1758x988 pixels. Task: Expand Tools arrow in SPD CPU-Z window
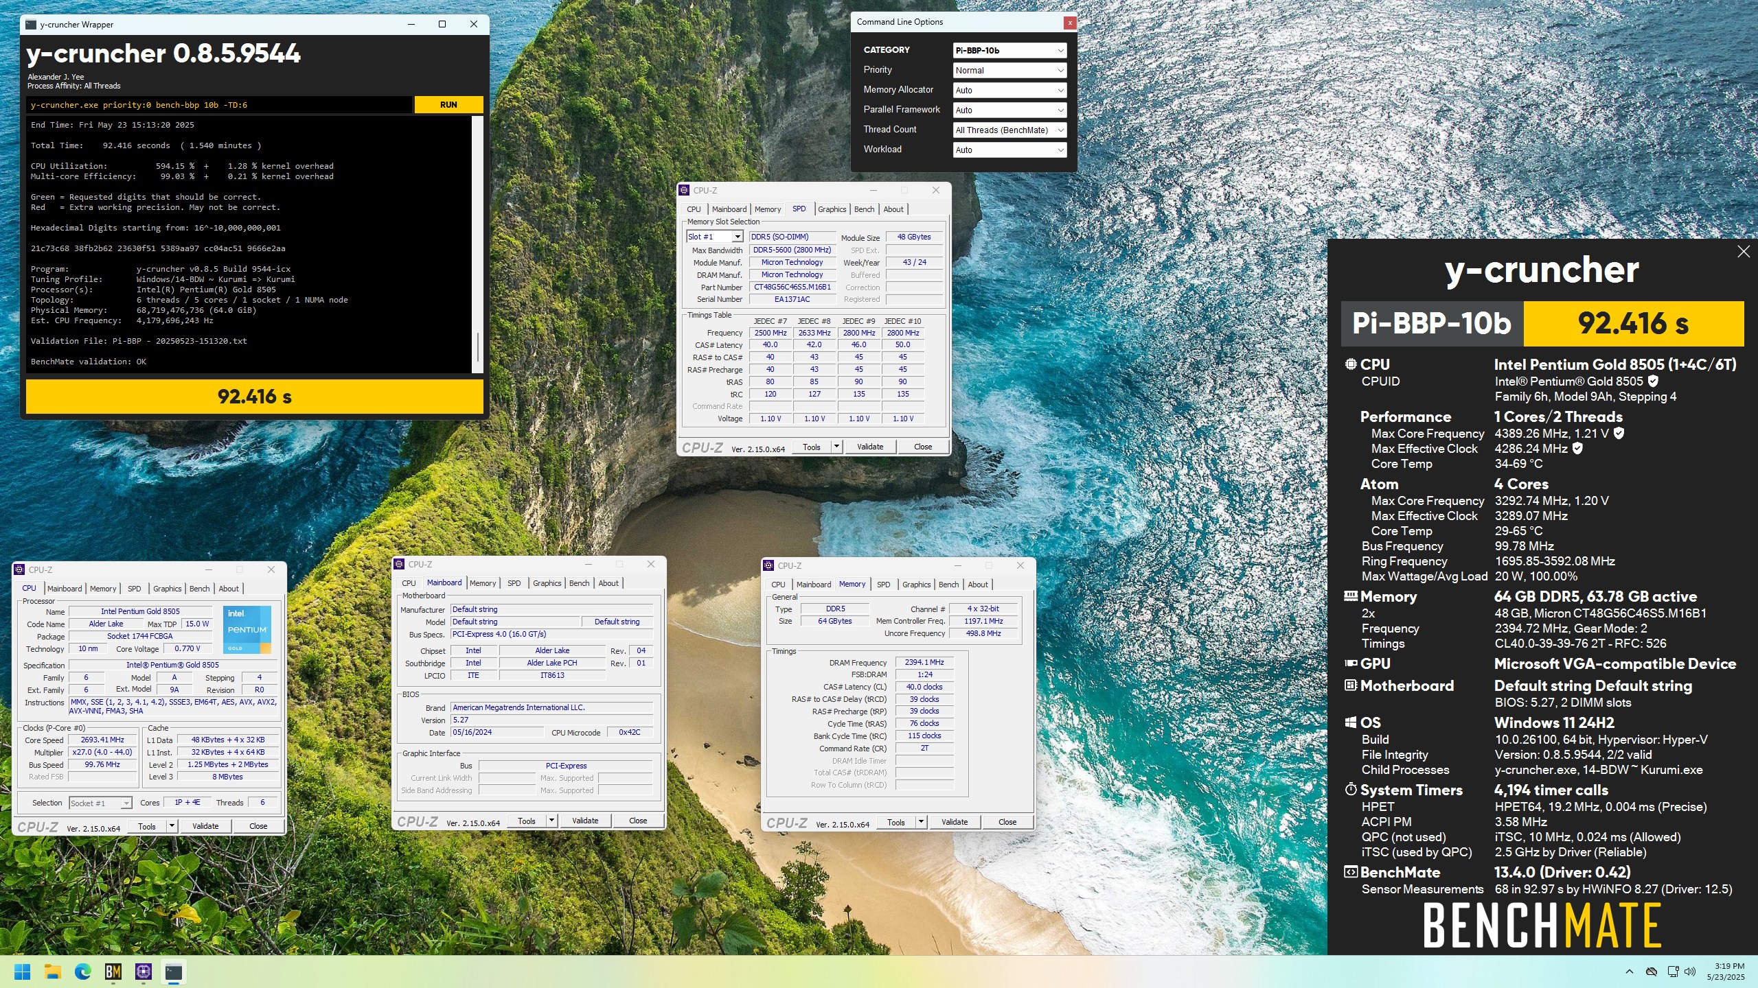[x=836, y=447]
